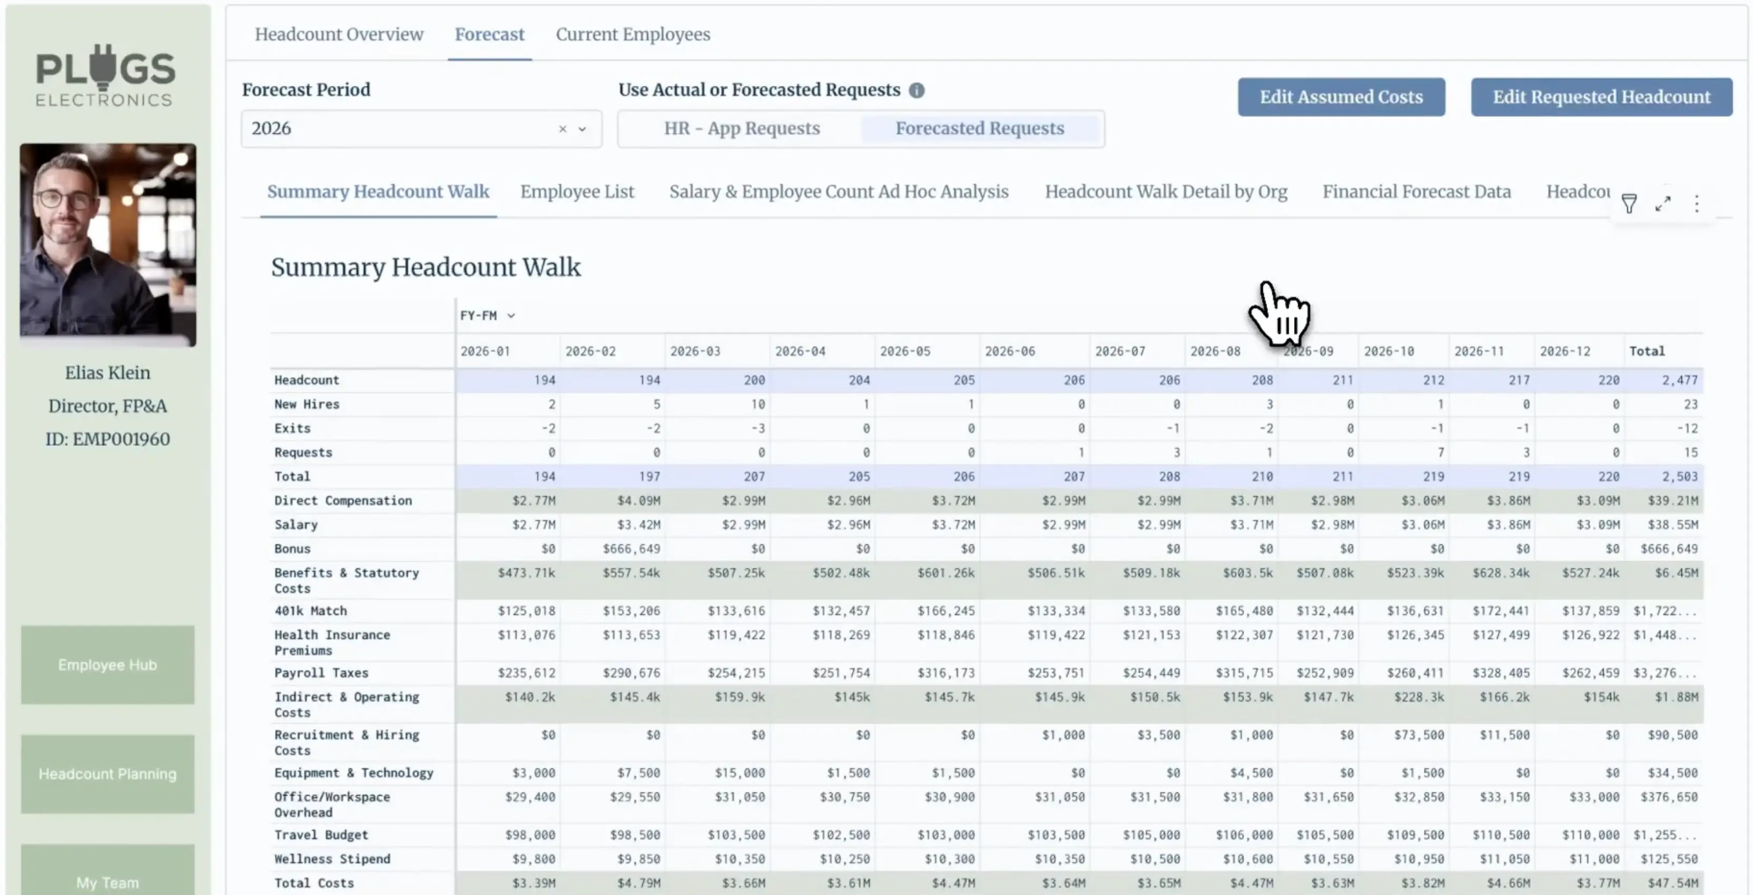The image size is (1753, 895).
Task: Select the Forecasted Requests option
Action: coord(980,128)
